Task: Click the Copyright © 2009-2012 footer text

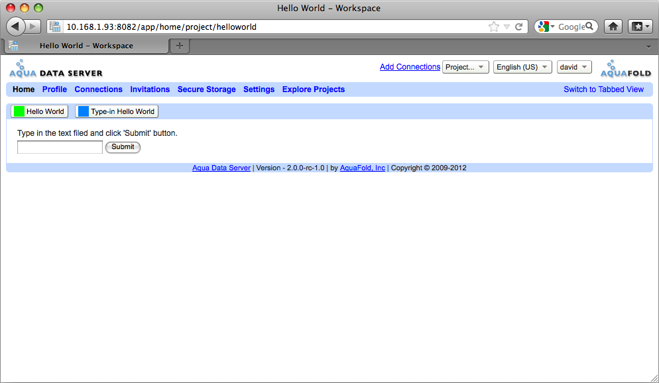Action: pos(429,168)
